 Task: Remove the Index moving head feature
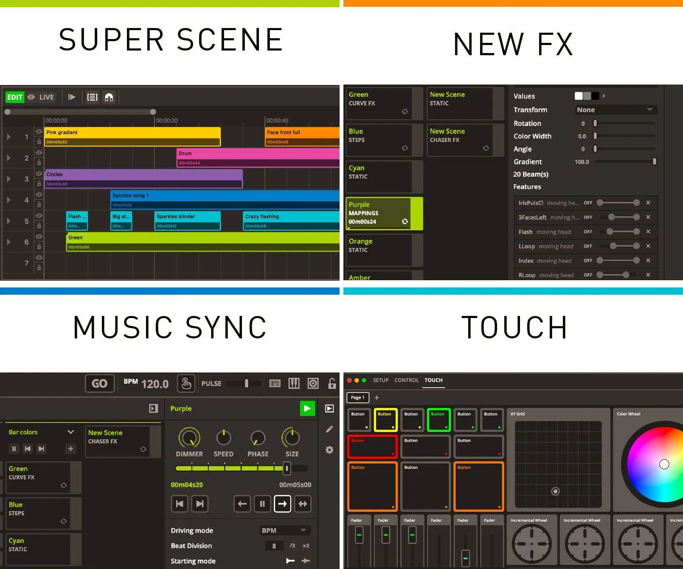coord(648,261)
